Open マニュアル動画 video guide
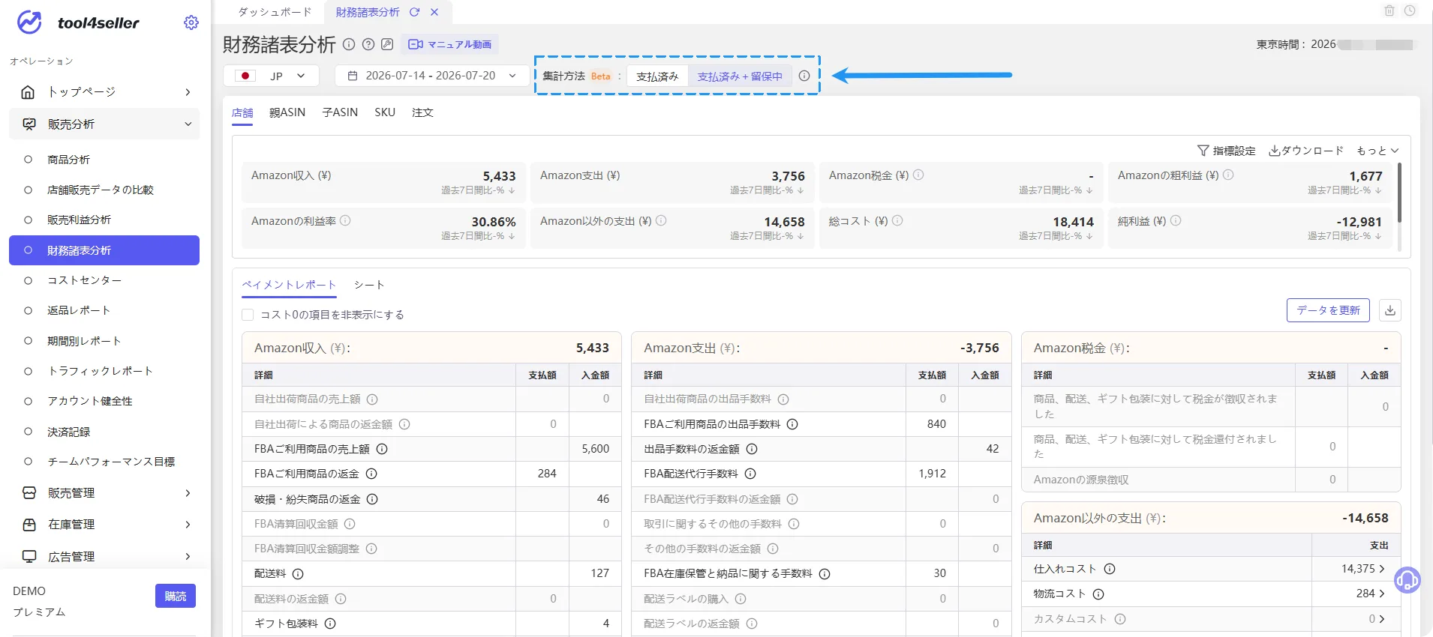 [449, 44]
